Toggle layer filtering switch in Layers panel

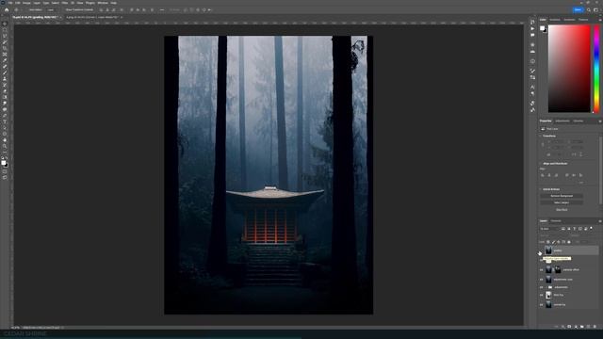[x=592, y=229]
